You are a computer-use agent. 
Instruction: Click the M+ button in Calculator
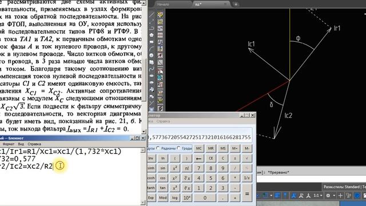[x=235, y=148]
